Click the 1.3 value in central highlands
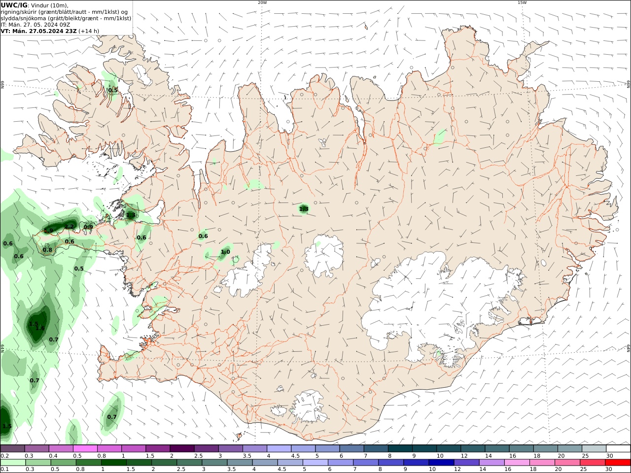This screenshot has height=473, width=631. tap(304, 209)
